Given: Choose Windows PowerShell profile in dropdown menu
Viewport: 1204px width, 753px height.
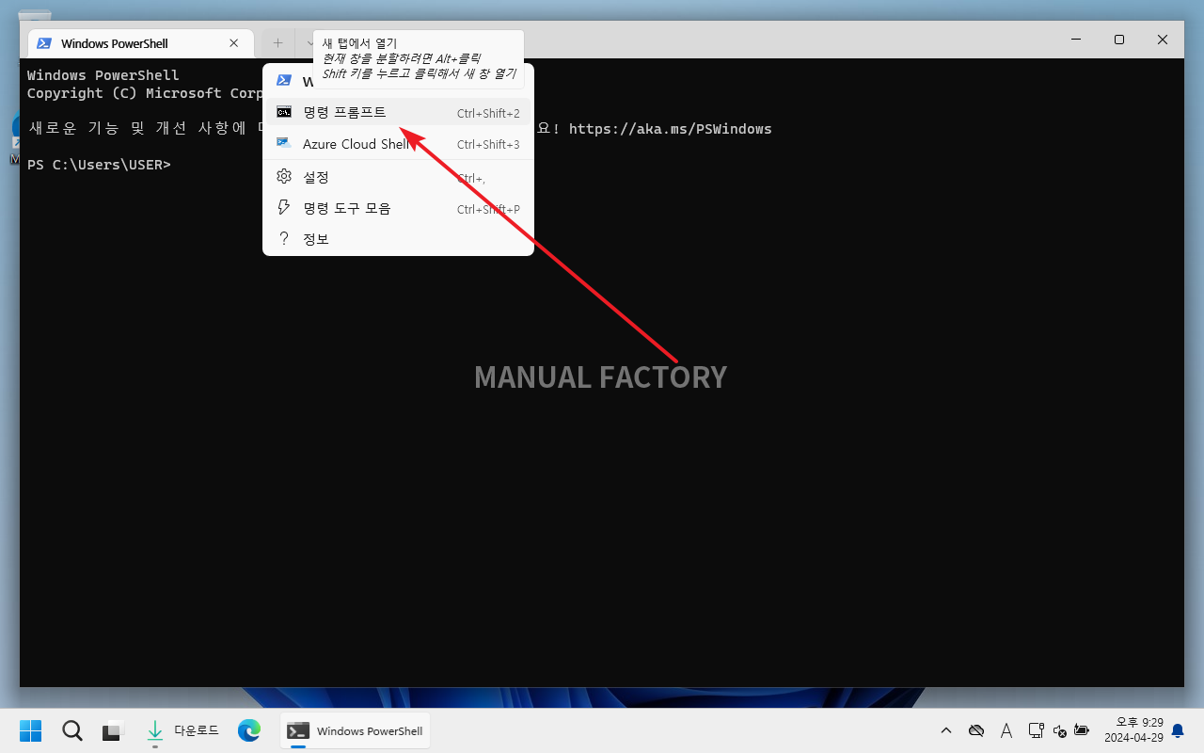Looking at the screenshot, I should click(x=399, y=82).
